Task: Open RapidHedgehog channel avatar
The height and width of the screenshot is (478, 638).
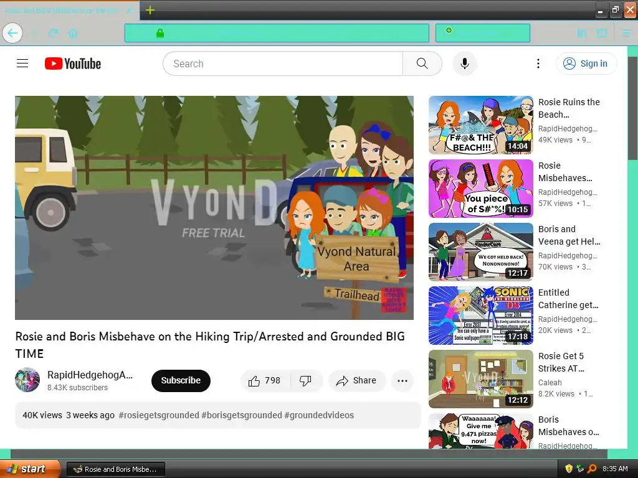Action: click(27, 380)
